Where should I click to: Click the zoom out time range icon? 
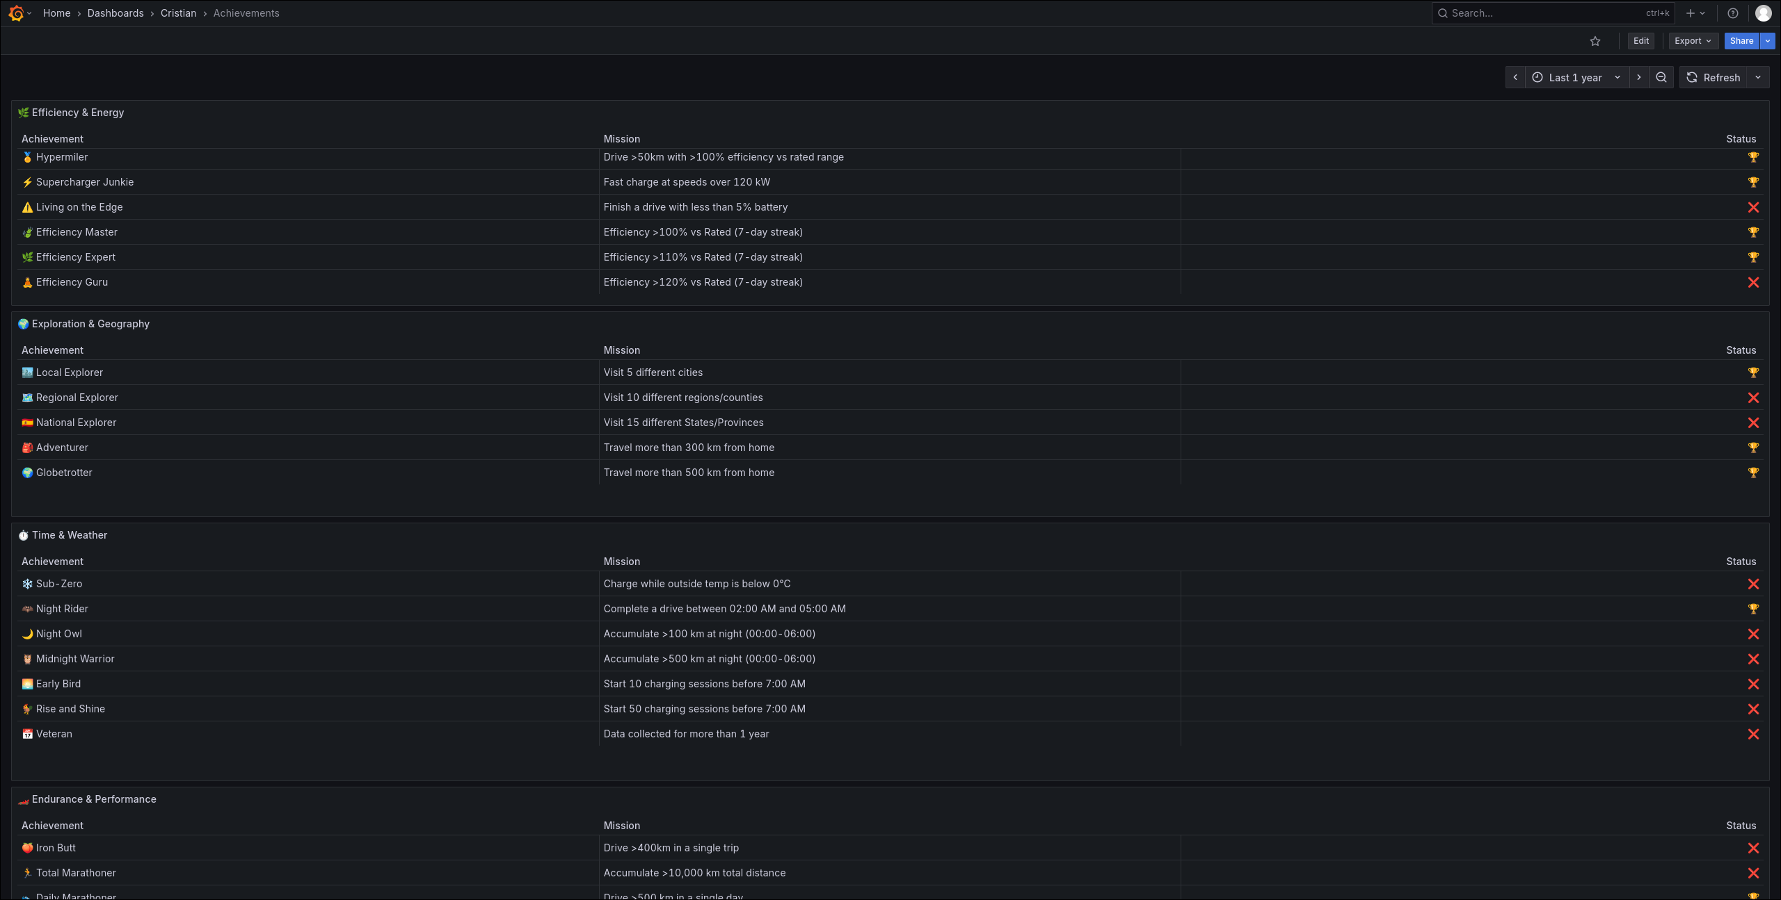tap(1661, 77)
